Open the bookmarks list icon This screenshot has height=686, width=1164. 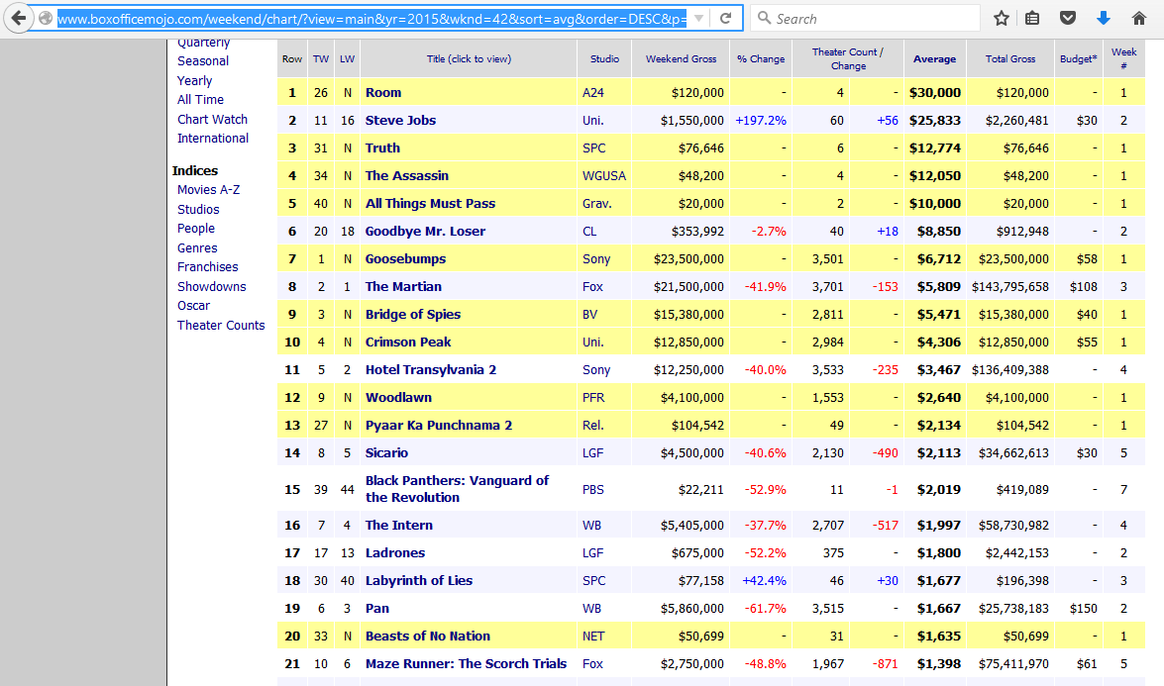pyautogui.click(x=1032, y=18)
